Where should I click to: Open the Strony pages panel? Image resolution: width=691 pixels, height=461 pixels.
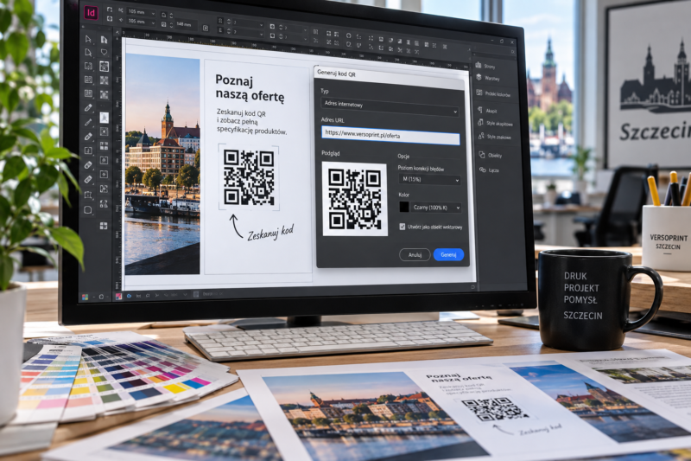pyautogui.click(x=485, y=66)
